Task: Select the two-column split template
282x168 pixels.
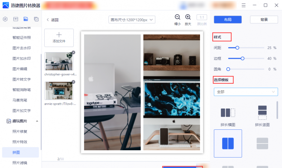Action: click(x=228, y=143)
